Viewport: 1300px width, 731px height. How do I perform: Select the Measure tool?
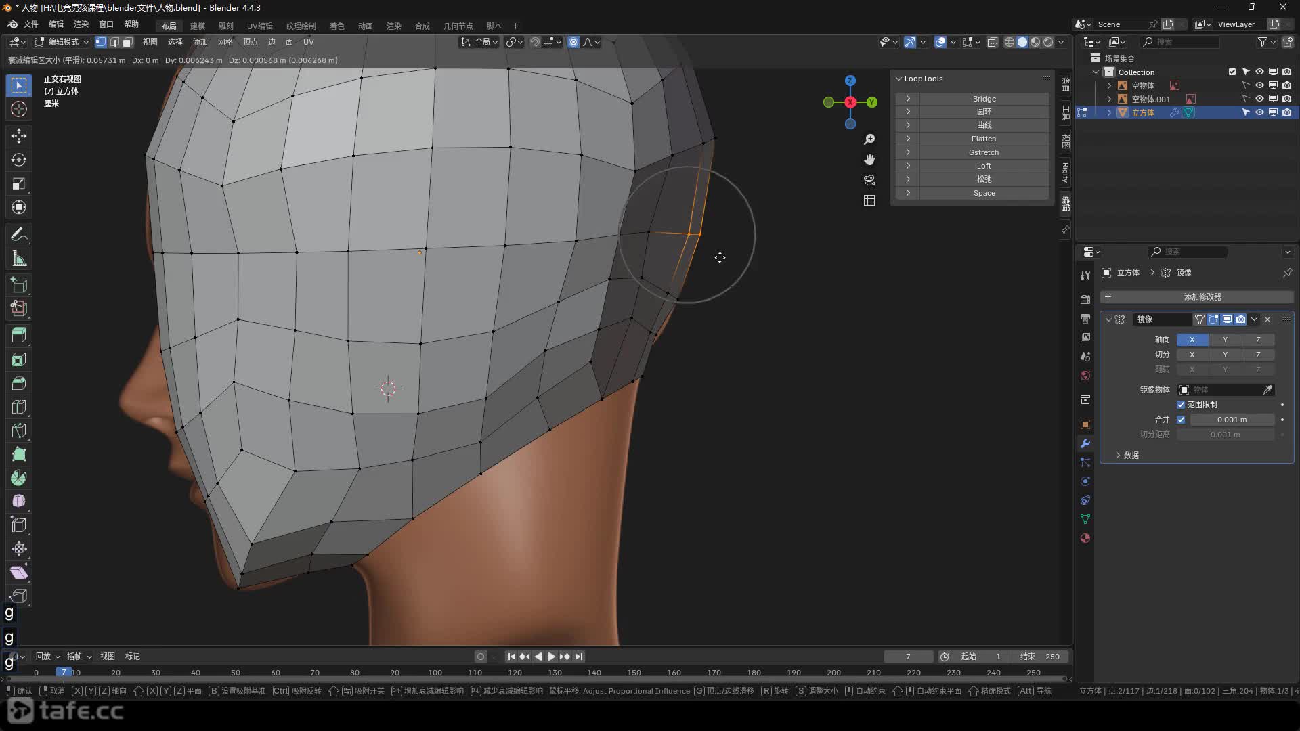coord(19,259)
